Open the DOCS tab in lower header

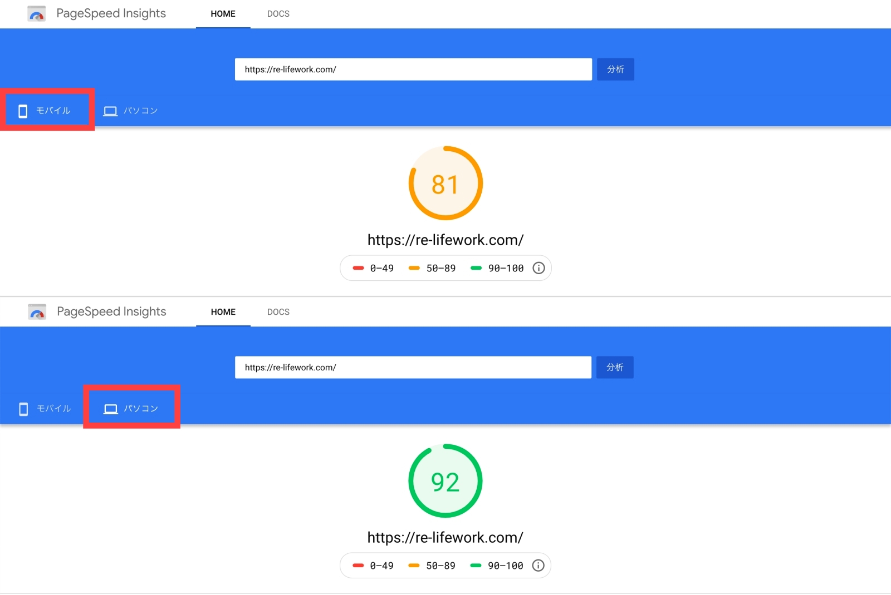278,312
